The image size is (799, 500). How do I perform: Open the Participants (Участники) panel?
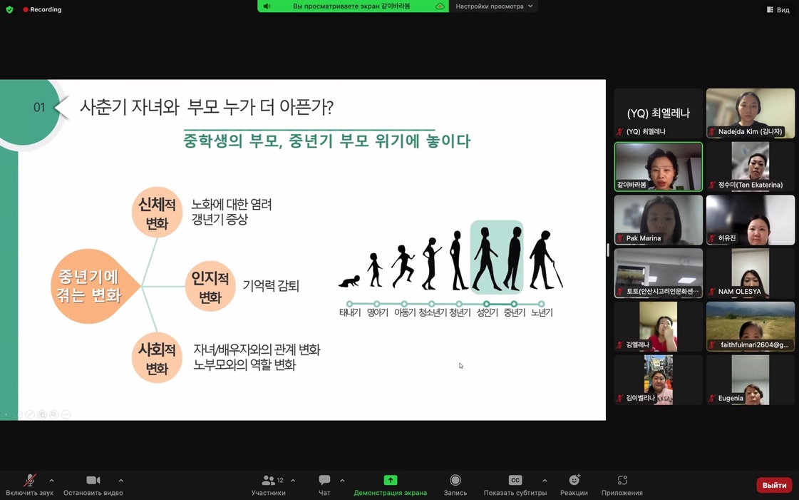[x=268, y=481]
